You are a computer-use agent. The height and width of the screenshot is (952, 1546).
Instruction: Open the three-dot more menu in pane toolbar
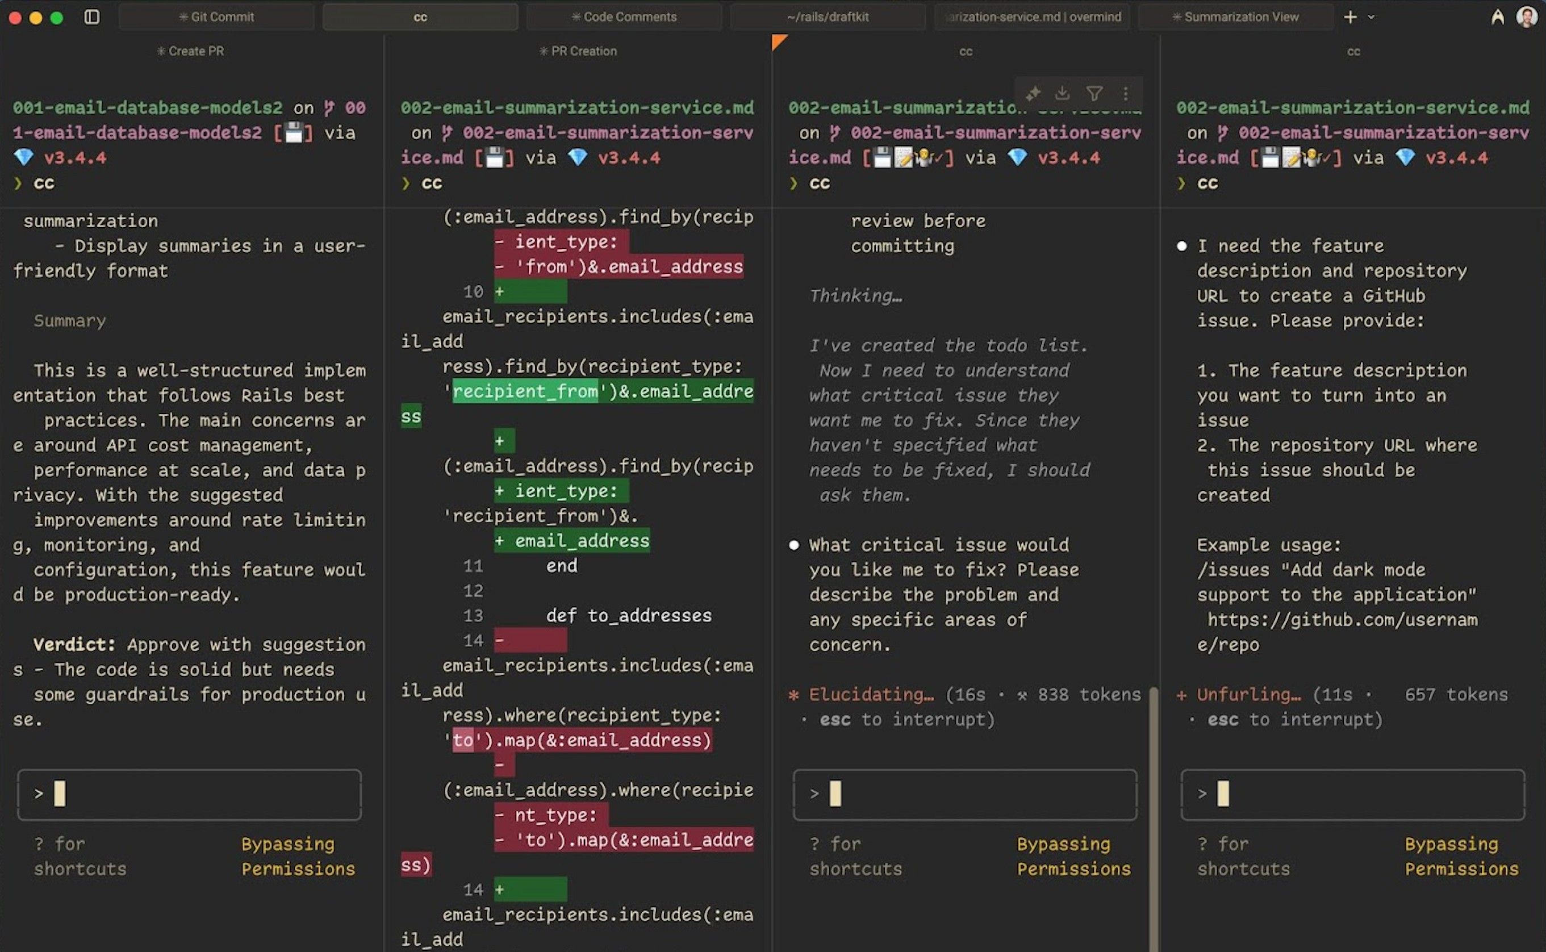pos(1126,94)
